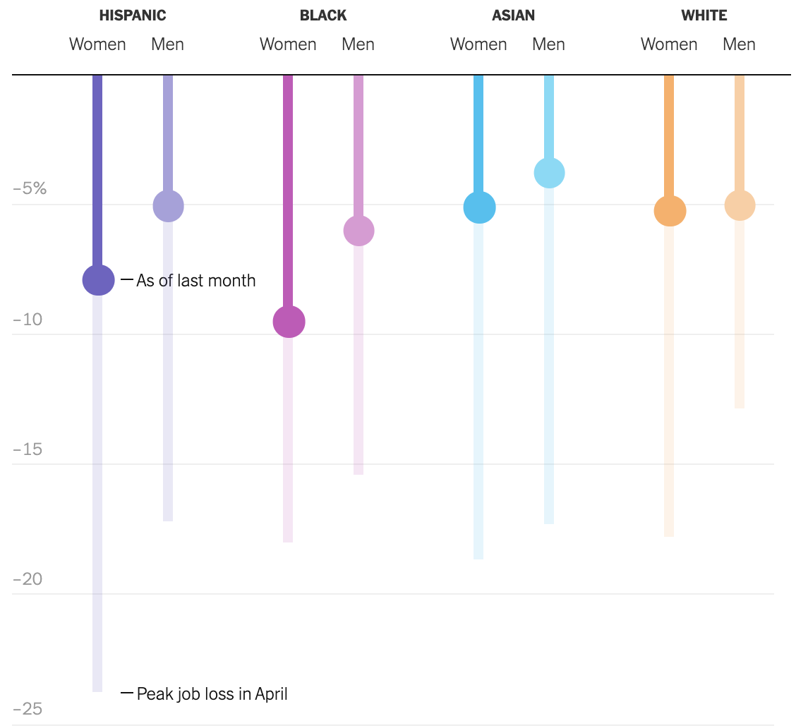Click the HISPANIC group heading
The height and width of the screenshot is (728, 796).
coord(133,16)
